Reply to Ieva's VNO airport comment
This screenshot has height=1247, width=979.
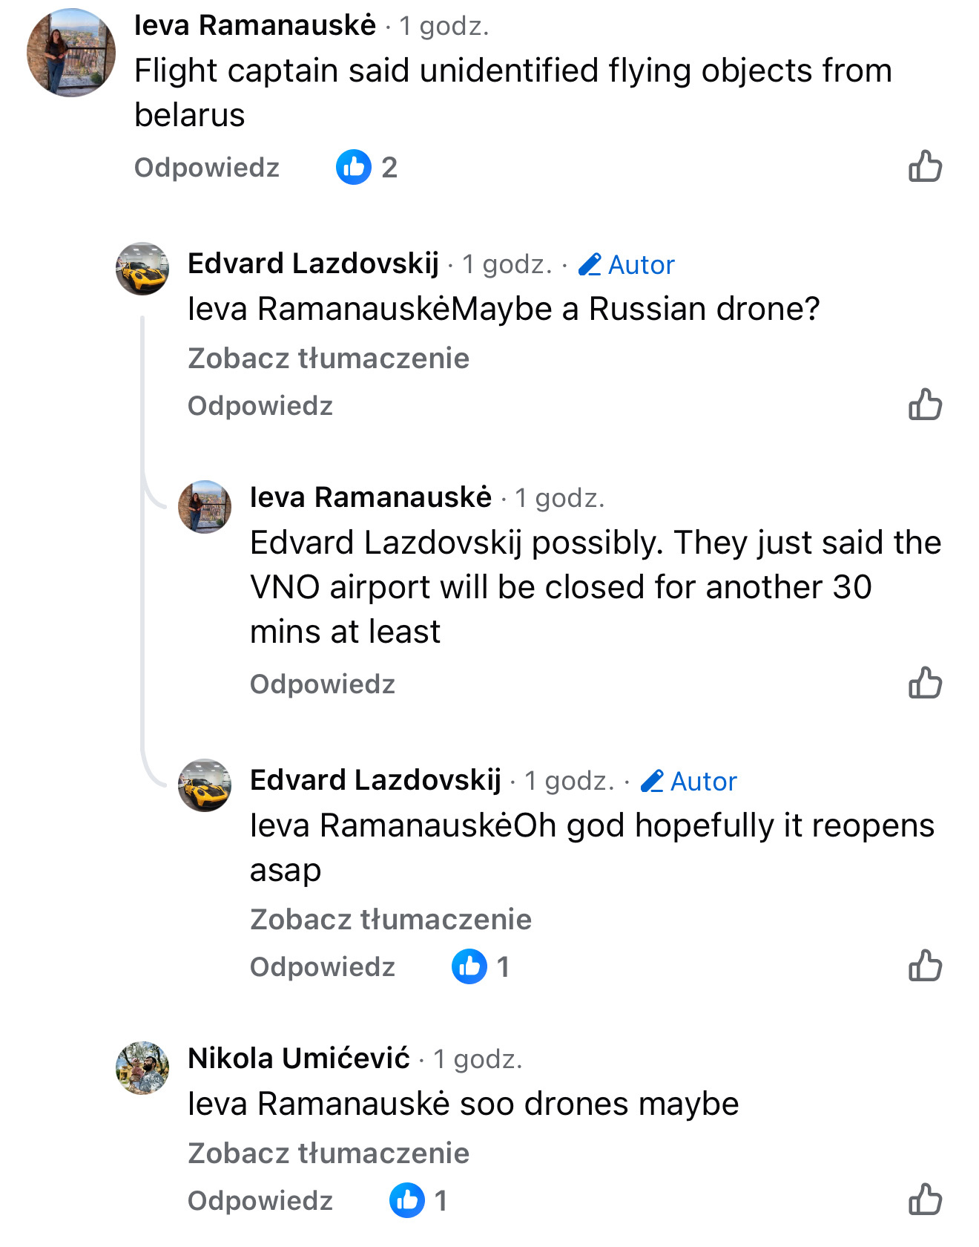pos(323,684)
